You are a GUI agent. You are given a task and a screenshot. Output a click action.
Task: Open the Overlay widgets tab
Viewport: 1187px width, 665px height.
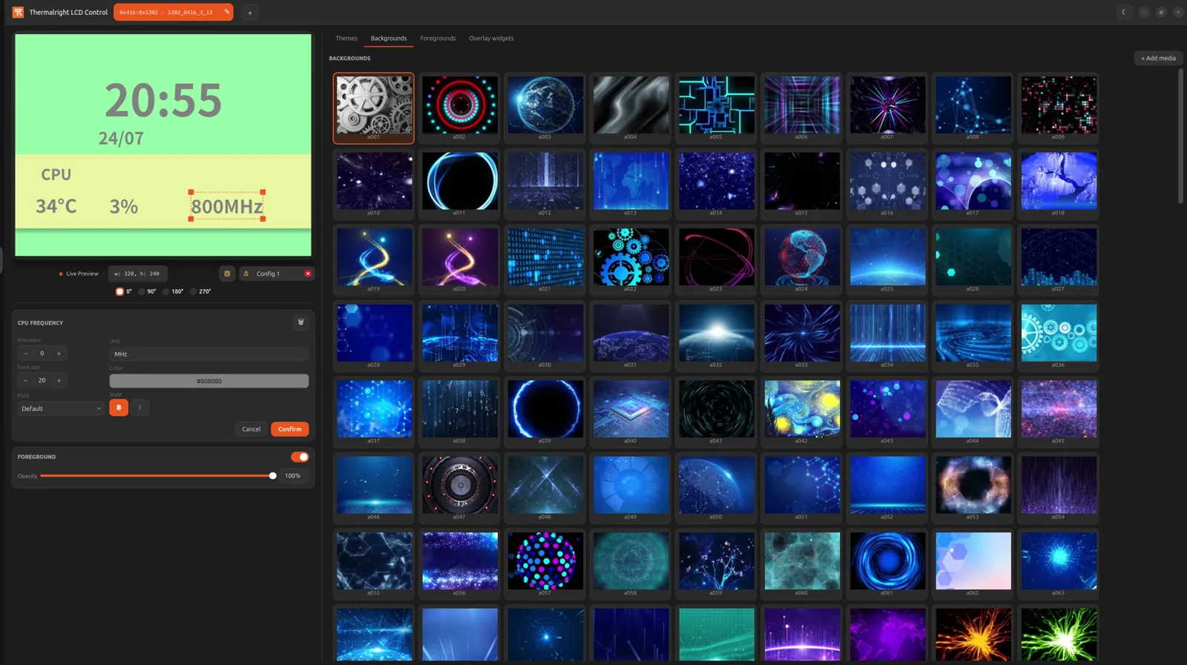click(x=491, y=39)
